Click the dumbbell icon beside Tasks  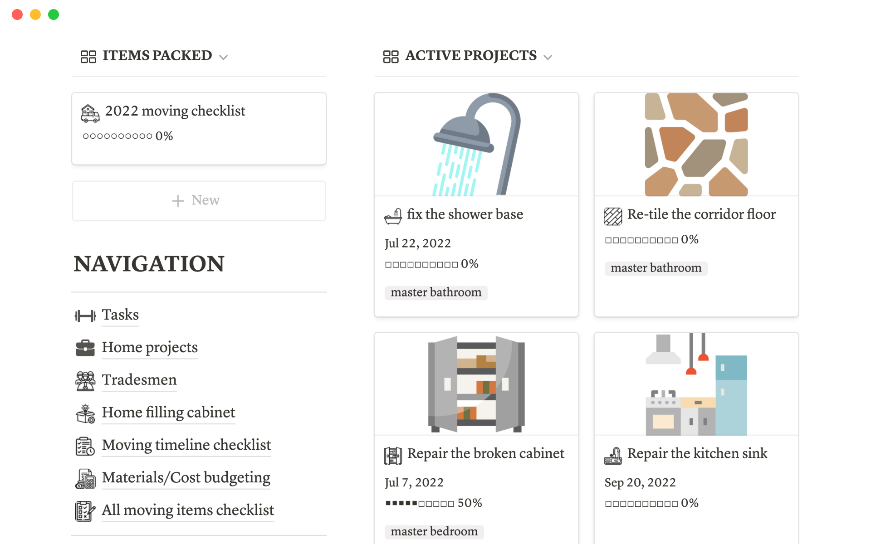[85, 316]
